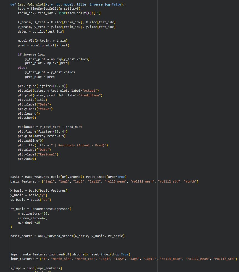The width and height of the screenshot is (239, 272).
Task: Click the 'y_test_plot = np.exp(y_test.values)' line
Action: tap(57, 59)
